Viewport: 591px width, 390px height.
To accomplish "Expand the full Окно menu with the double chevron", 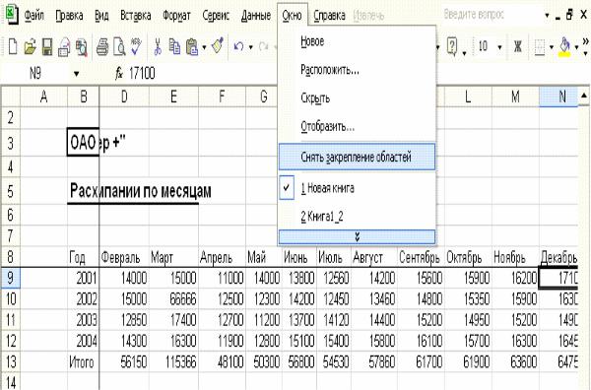I will pyautogui.click(x=357, y=237).
